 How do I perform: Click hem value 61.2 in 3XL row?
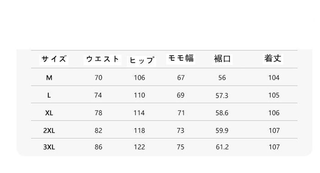pos(222,147)
